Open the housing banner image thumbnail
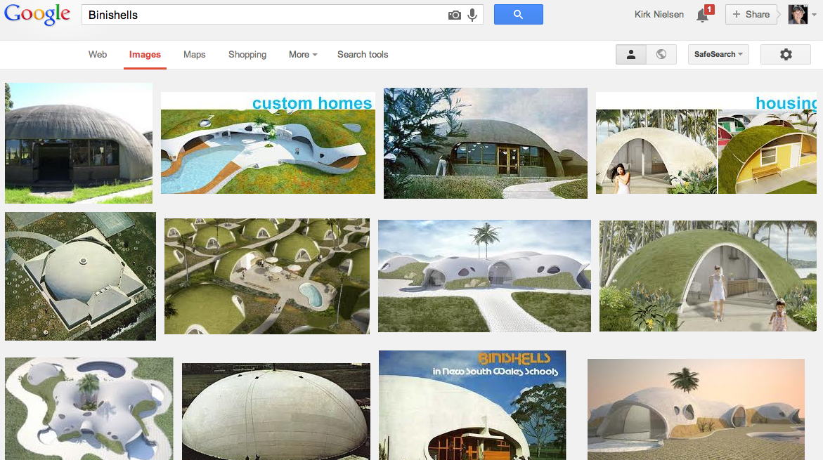The image size is (823, 460). click(706, 143)
